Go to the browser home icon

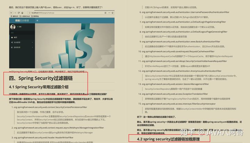pos(22,13)
